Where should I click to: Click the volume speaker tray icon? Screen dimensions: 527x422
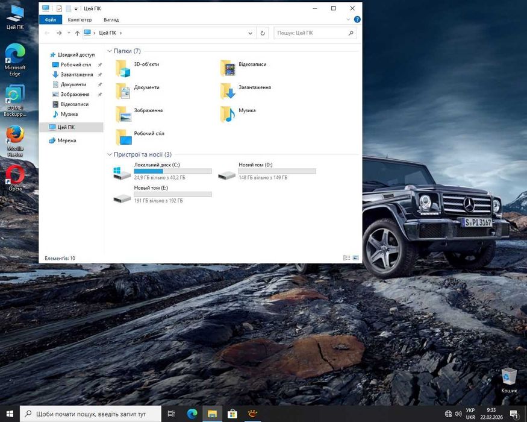click(x=458, y=414)
